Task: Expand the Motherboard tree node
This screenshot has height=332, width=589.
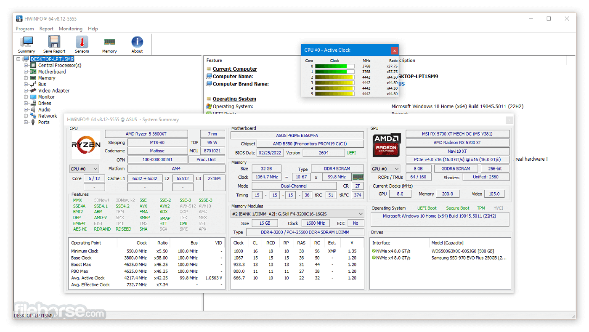Action: [26, 72]
